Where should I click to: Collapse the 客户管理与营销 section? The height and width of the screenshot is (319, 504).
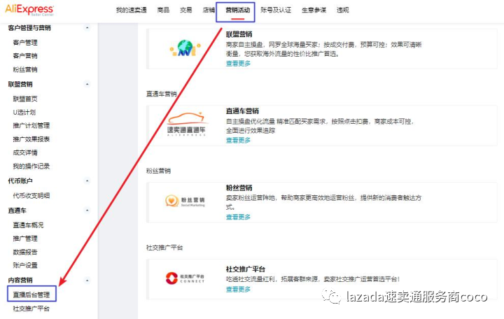87,28
